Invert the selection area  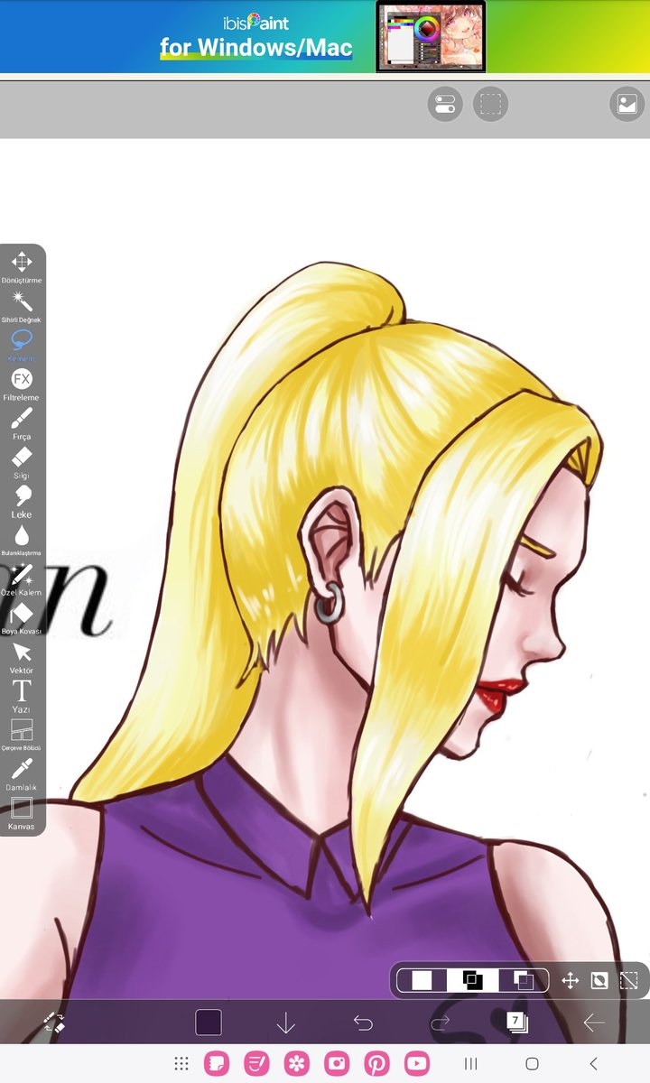[599, 980]
